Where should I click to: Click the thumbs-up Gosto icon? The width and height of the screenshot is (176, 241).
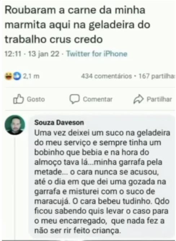[18, 99]
